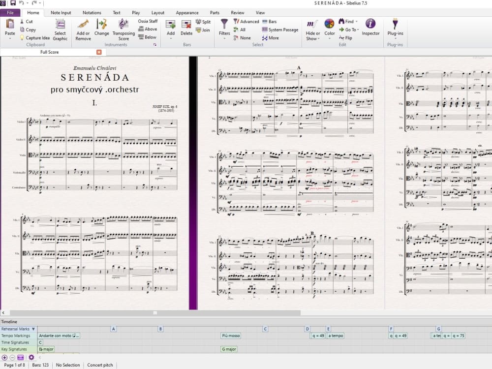Click the Delete bars icon
The height and width of the screenshot is (369, 492).
point(186,25)
